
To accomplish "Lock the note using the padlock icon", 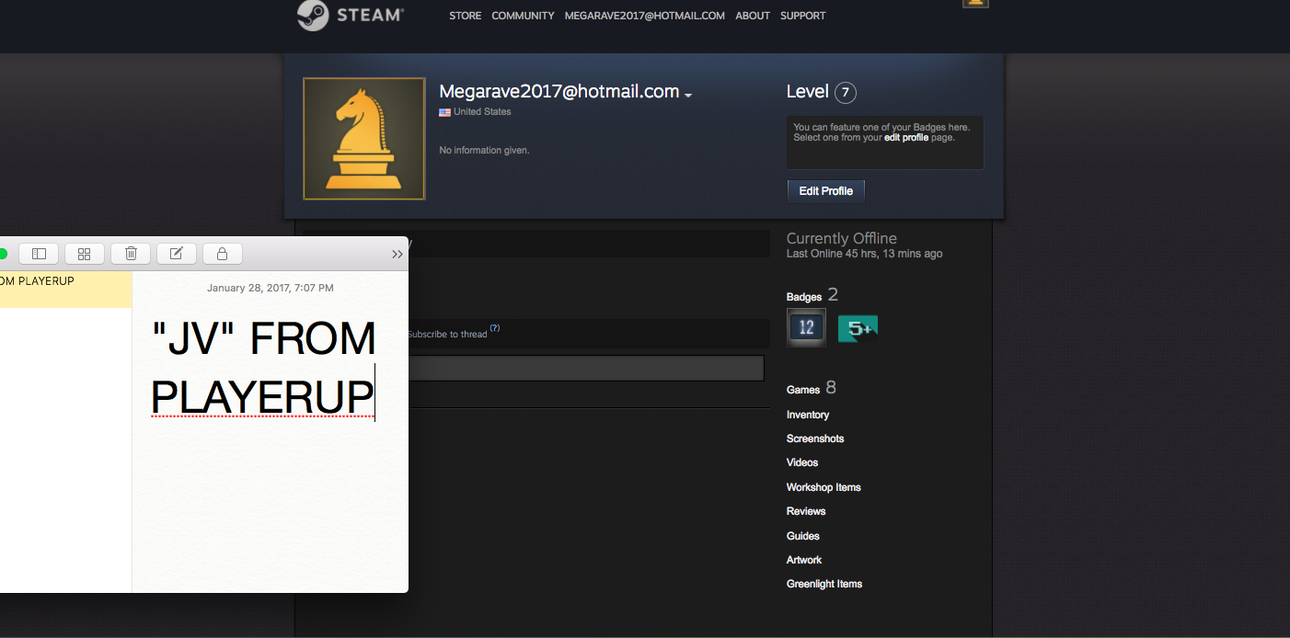I will pyautogui.click(x=222, y=254).
